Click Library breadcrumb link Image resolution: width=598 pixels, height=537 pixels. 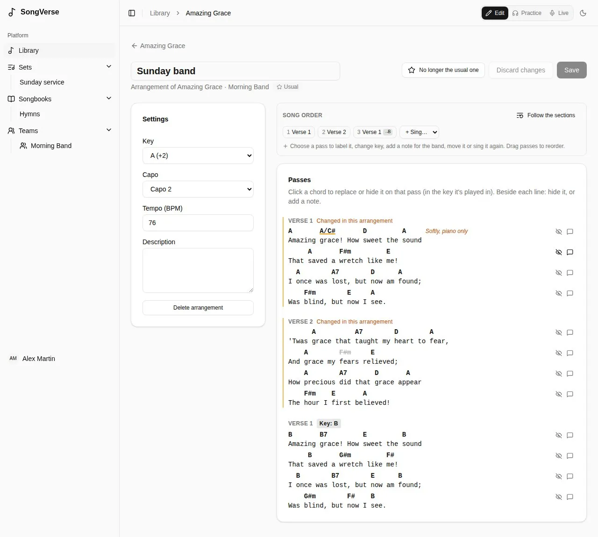point(160,13)
